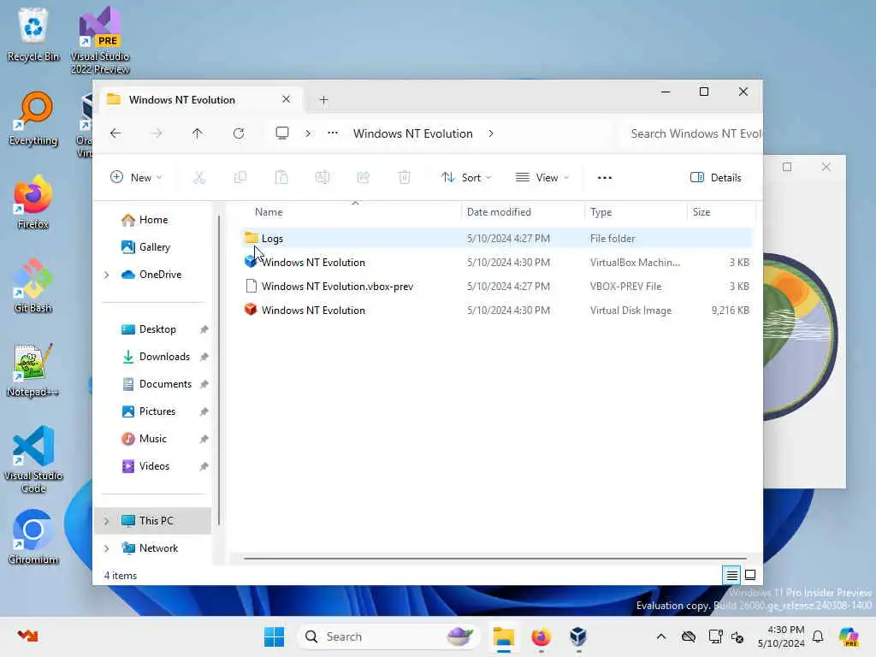The width and height of the screenshot is (876, 657).
Task: Close the Windows NT Evolution tab
Action: [286, 99]
